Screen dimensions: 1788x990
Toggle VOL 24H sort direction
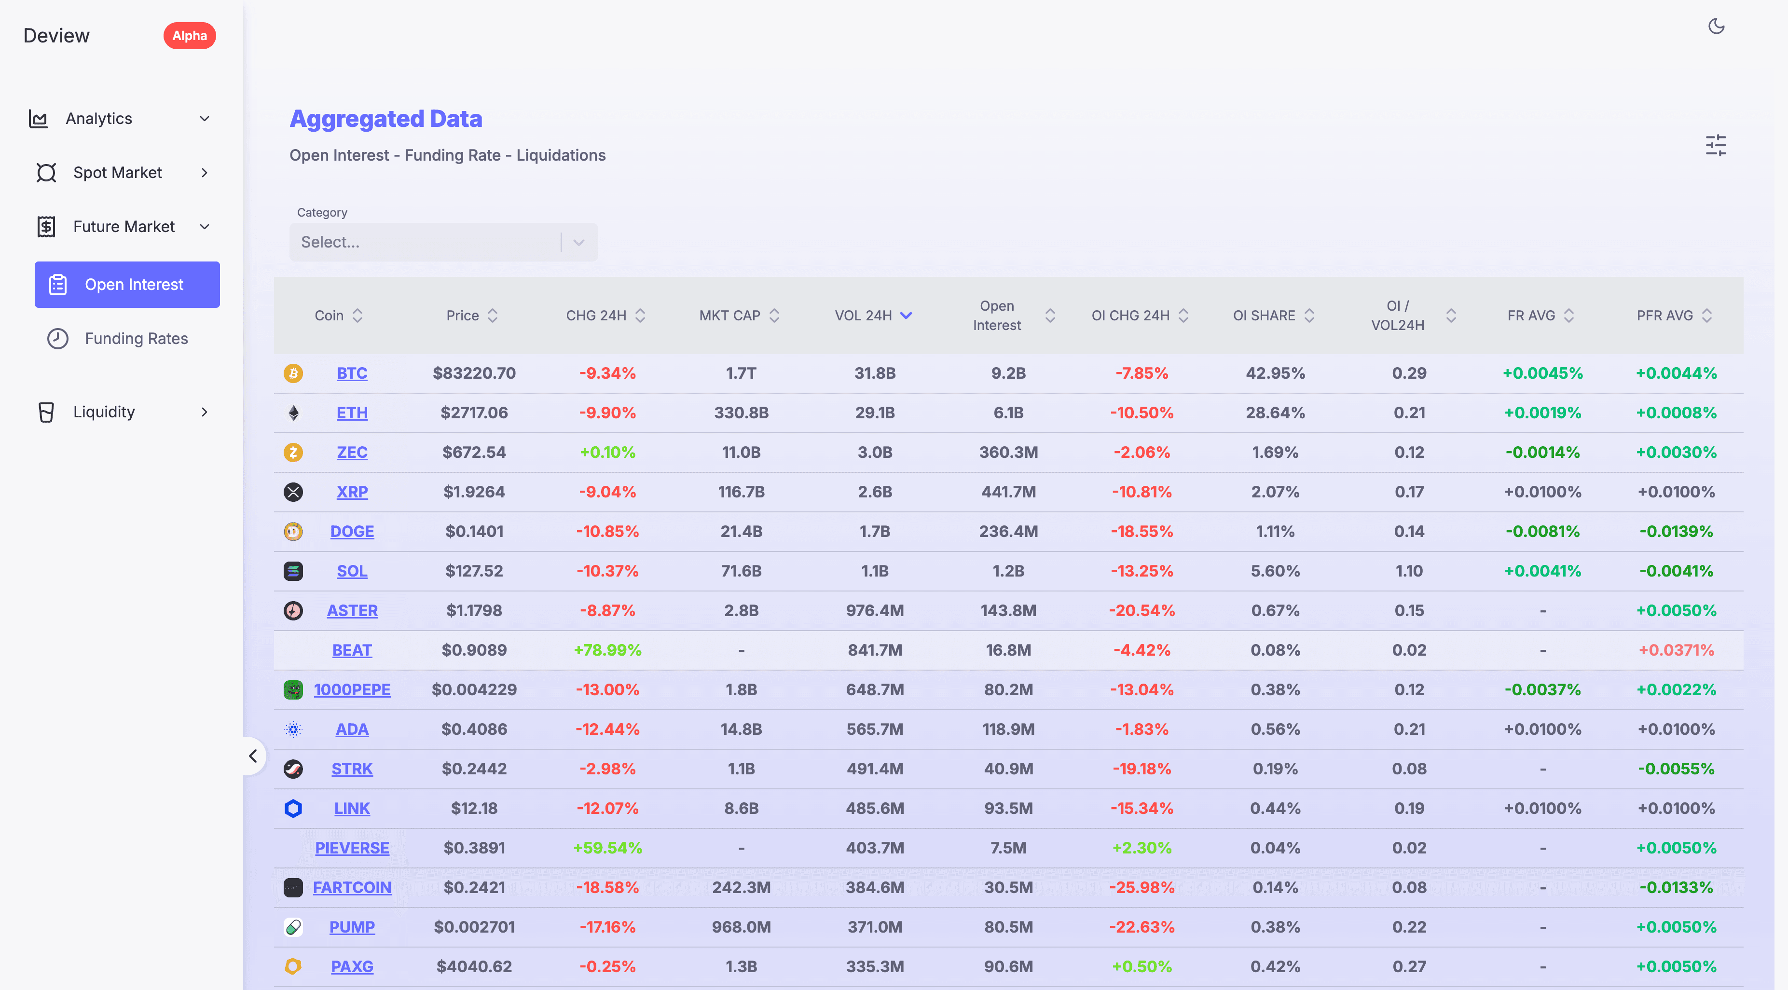coord(905,315)
